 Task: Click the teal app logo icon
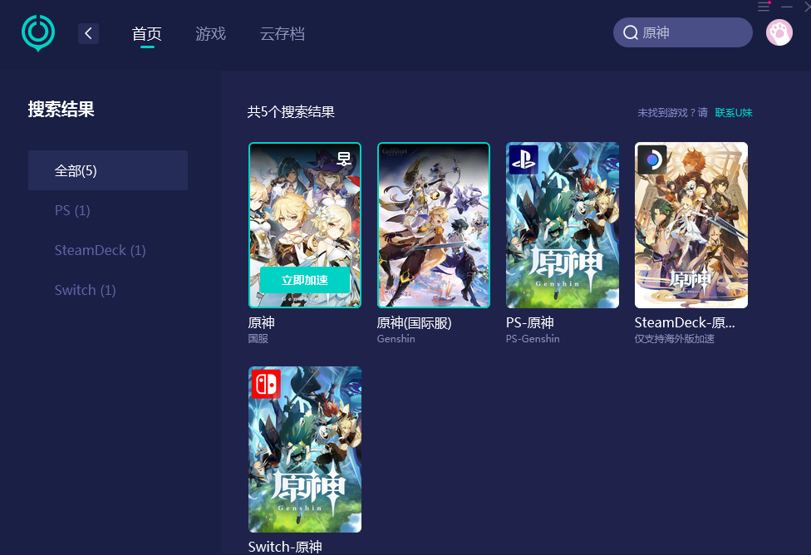(38, 33)
